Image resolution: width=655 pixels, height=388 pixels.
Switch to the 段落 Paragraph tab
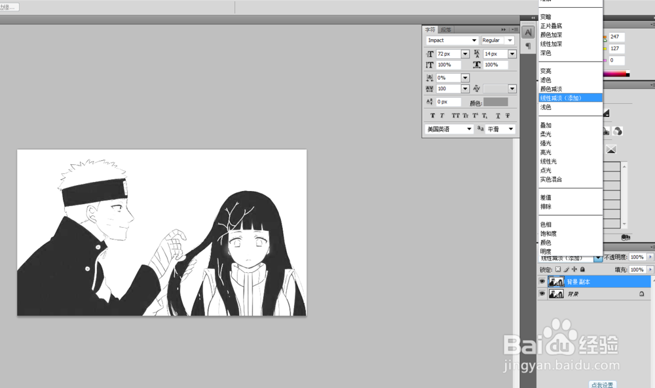coord(445,29)
